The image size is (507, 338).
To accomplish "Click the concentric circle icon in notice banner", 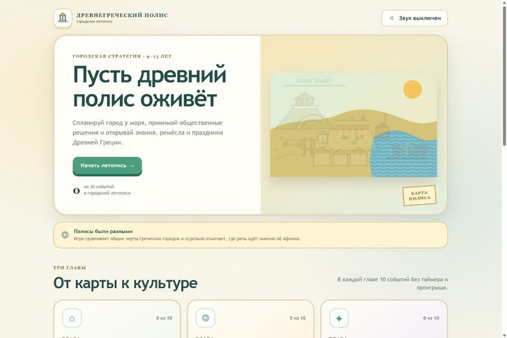I will pos(65,235).
